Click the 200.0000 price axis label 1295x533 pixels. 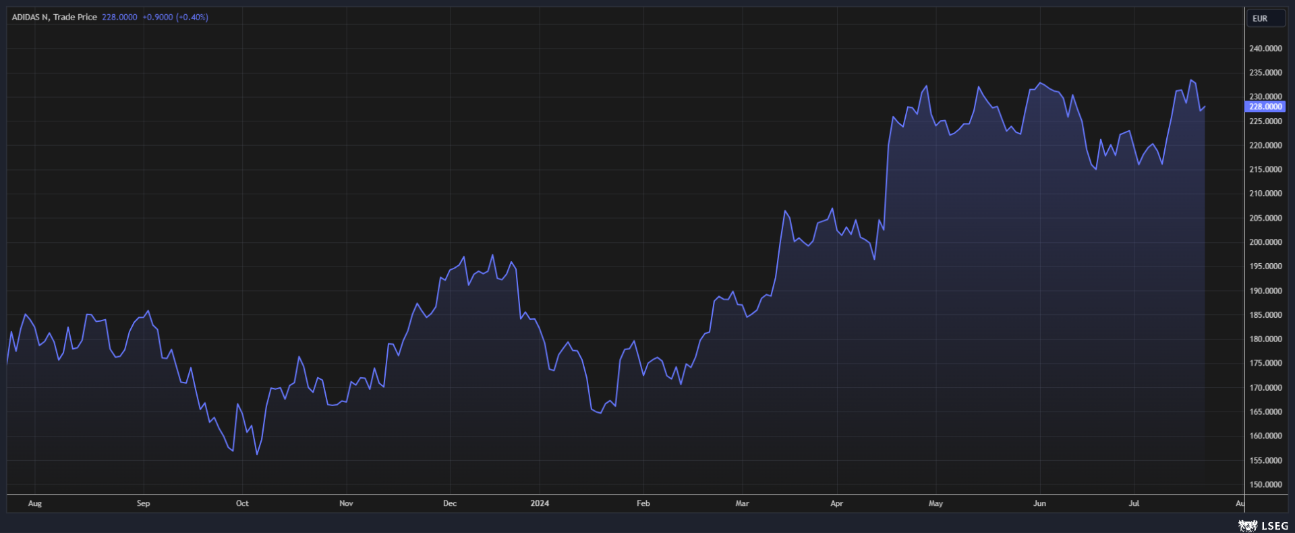click(x=1265, y=242)
